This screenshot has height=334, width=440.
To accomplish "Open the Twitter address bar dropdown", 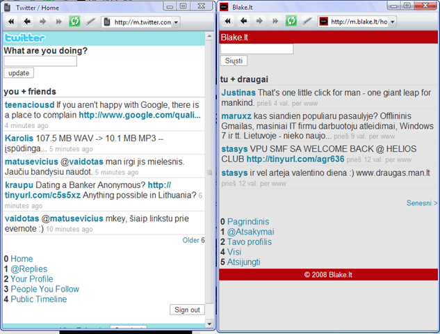I will pos(176,22).
